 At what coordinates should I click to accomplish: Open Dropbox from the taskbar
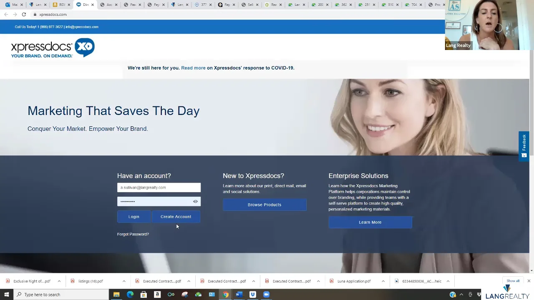click(252, 295)
